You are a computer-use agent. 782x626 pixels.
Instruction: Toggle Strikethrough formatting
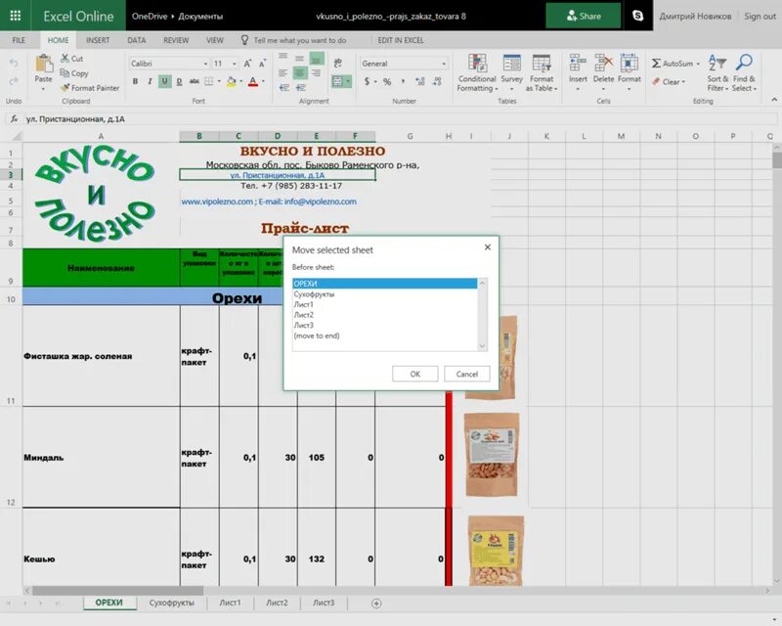(x=194, y=81)
